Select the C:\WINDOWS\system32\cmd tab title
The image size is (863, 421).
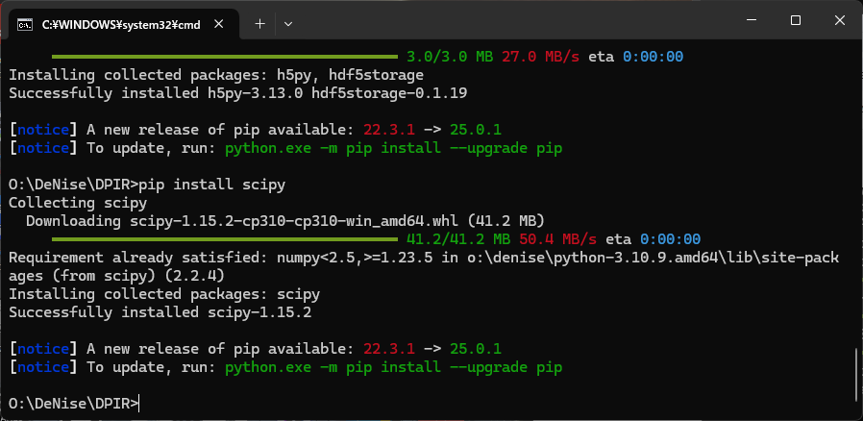(121, 25)
